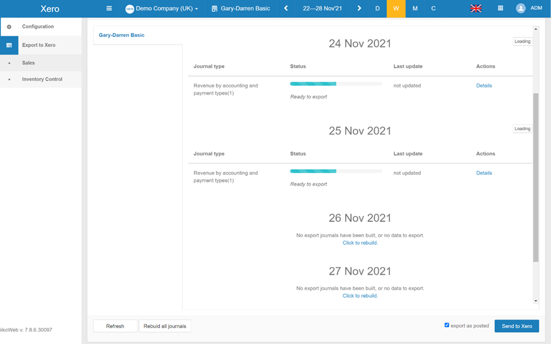This screenshot has height=344, width=551.
Task: Open the Gary-Darren Basic store selector
Action: click(x=241, y=9)
